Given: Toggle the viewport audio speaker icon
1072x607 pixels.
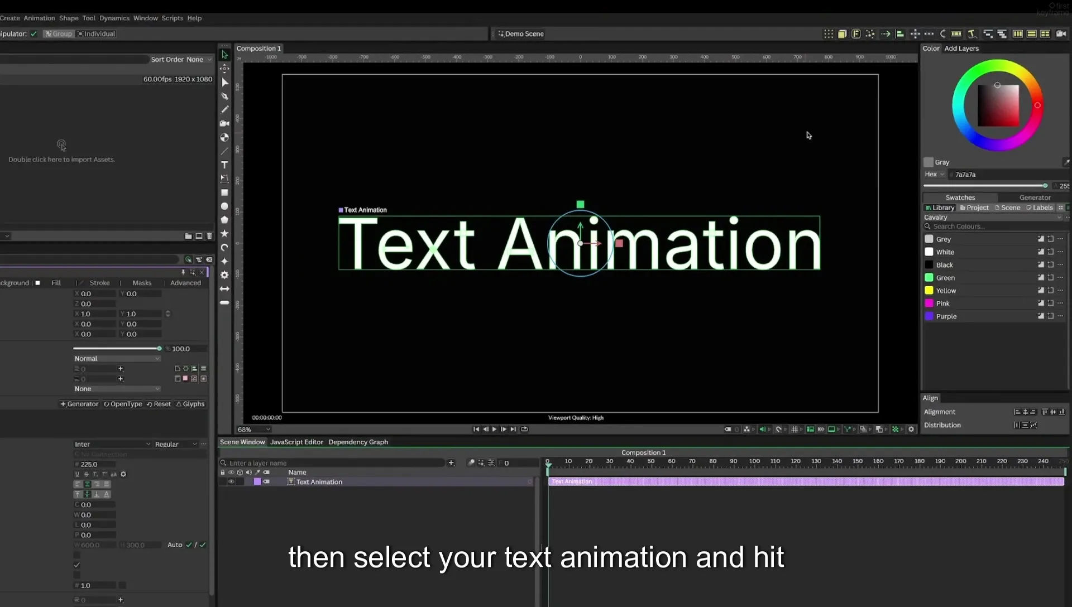Looking at the screenshot, I should pos(762,429).
